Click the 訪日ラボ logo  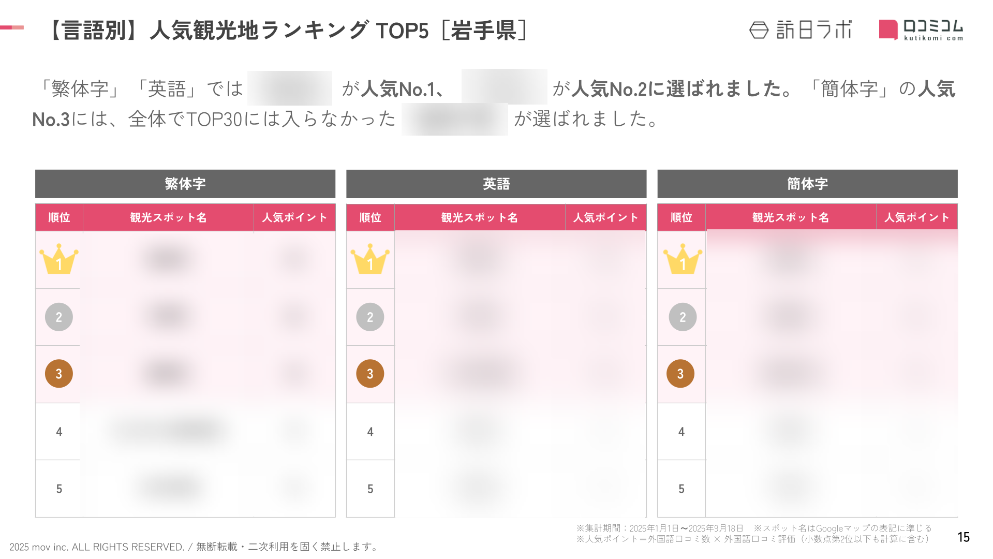click(800, 30)
